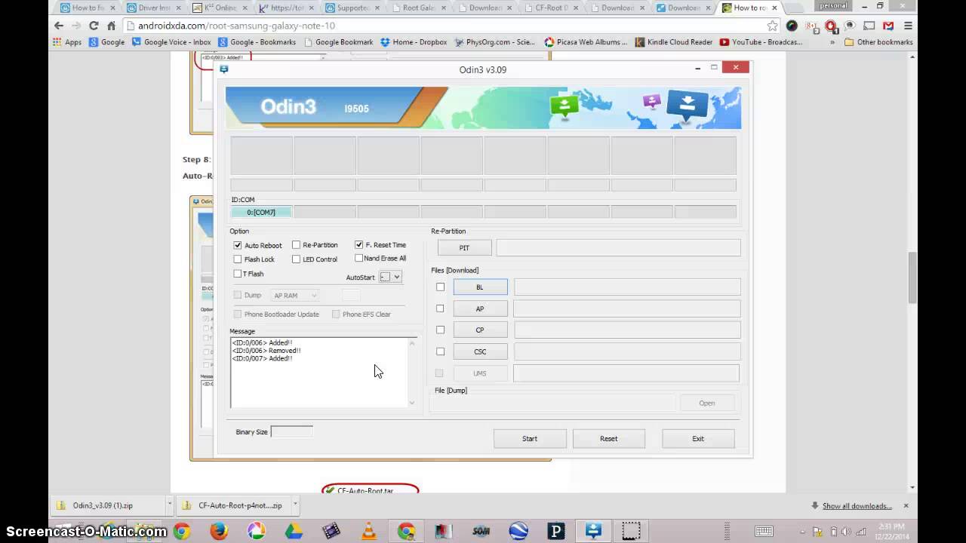Open options for Odin3_v3.09 (1).zip download
This screenshot has height=543, width=966.
tap(169, 505)
